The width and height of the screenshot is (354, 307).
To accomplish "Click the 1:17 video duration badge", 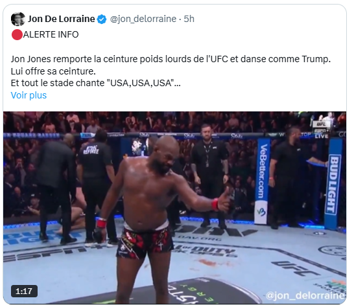I will [24, 291].
